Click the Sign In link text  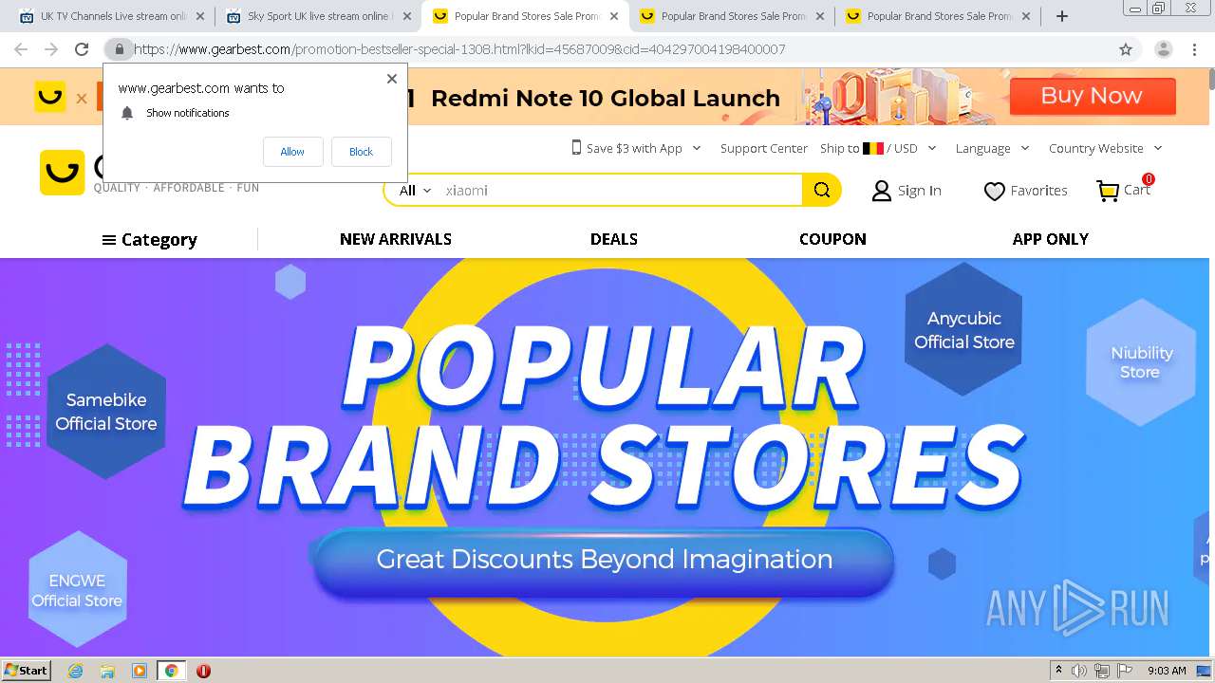click(x=920, y=191)
